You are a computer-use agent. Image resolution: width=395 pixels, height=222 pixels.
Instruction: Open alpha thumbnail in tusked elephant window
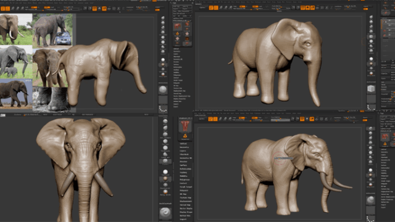pyautogui.click(x=371, y=200)
